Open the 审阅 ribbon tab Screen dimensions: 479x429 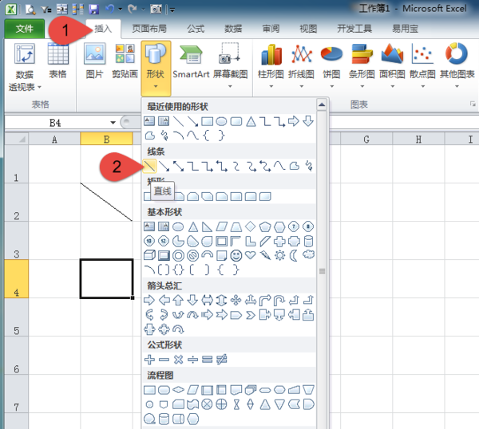(x=271, y=29)
